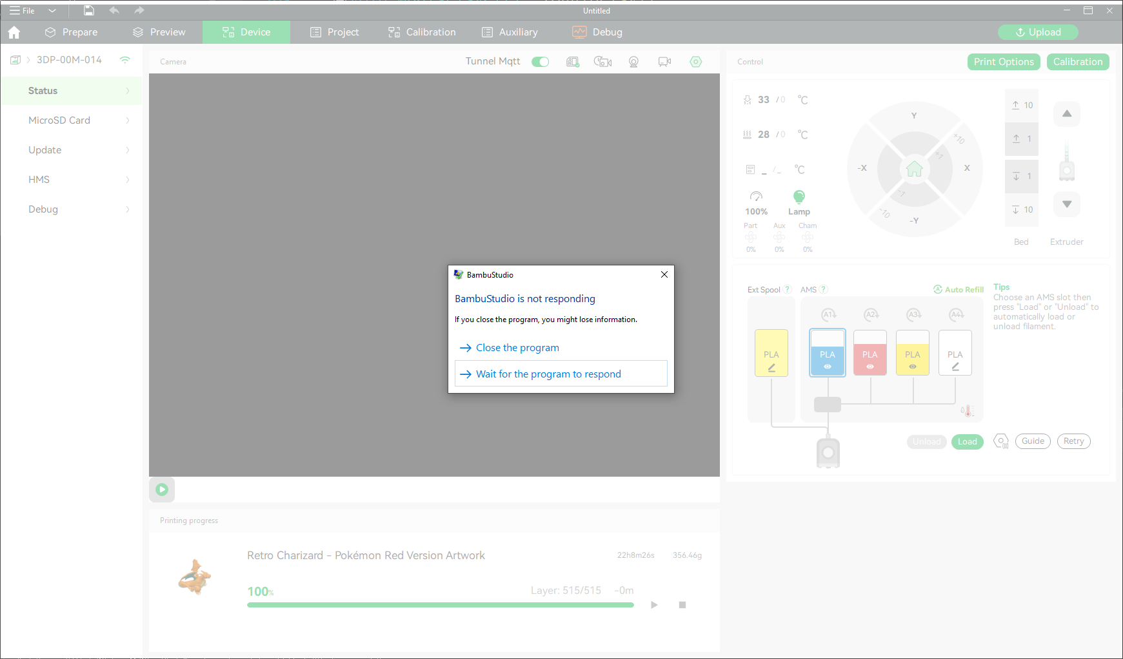Viewport: 1123px width, 659px height.
Task: Click the edit pencil on the A4 PLA slot
Action: [955, 367]
